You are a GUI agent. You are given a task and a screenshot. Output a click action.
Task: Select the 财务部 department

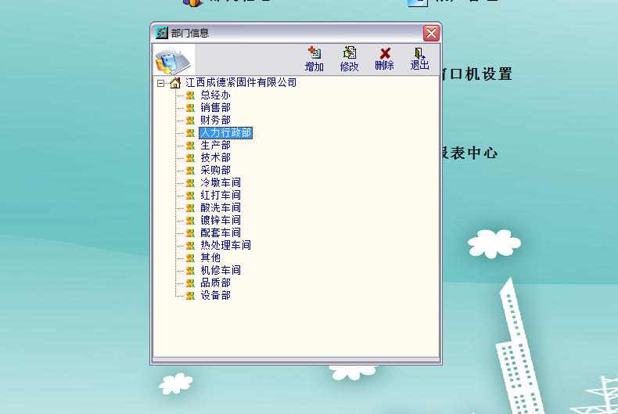[215, 121]
